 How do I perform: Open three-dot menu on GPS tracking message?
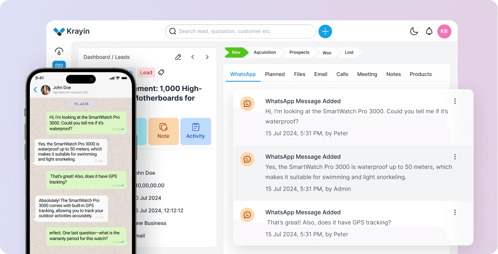pyautogui.click(x=455, y=212)
